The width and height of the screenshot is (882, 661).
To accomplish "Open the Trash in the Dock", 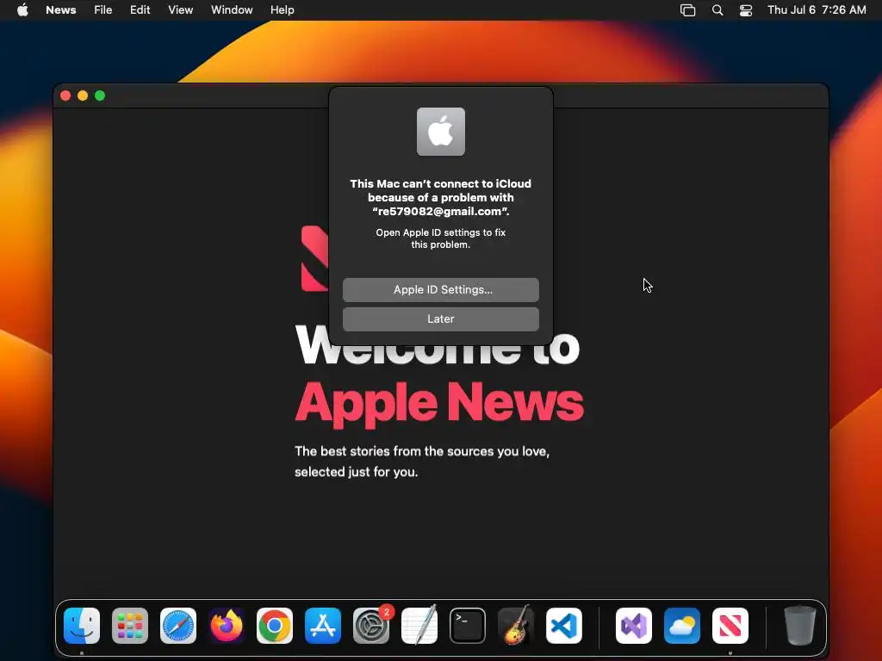I will click(800, 626).
